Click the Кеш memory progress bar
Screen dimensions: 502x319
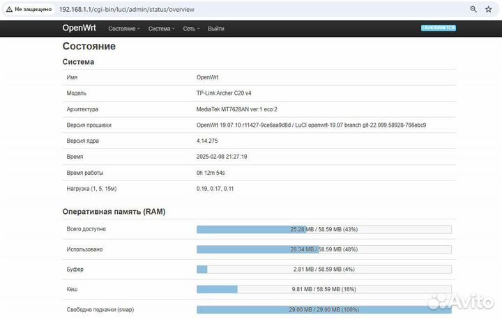pos(324,289)
